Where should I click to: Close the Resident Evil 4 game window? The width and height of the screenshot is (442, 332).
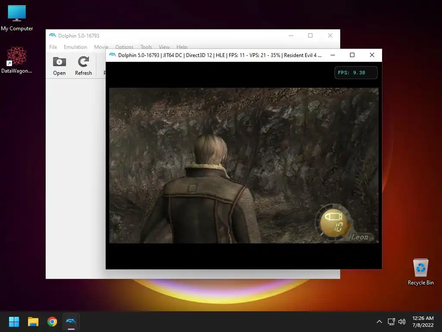[x=372, y=55]
